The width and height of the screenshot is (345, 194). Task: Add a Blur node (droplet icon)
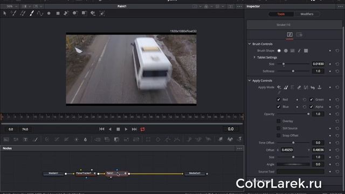point(85,140)
